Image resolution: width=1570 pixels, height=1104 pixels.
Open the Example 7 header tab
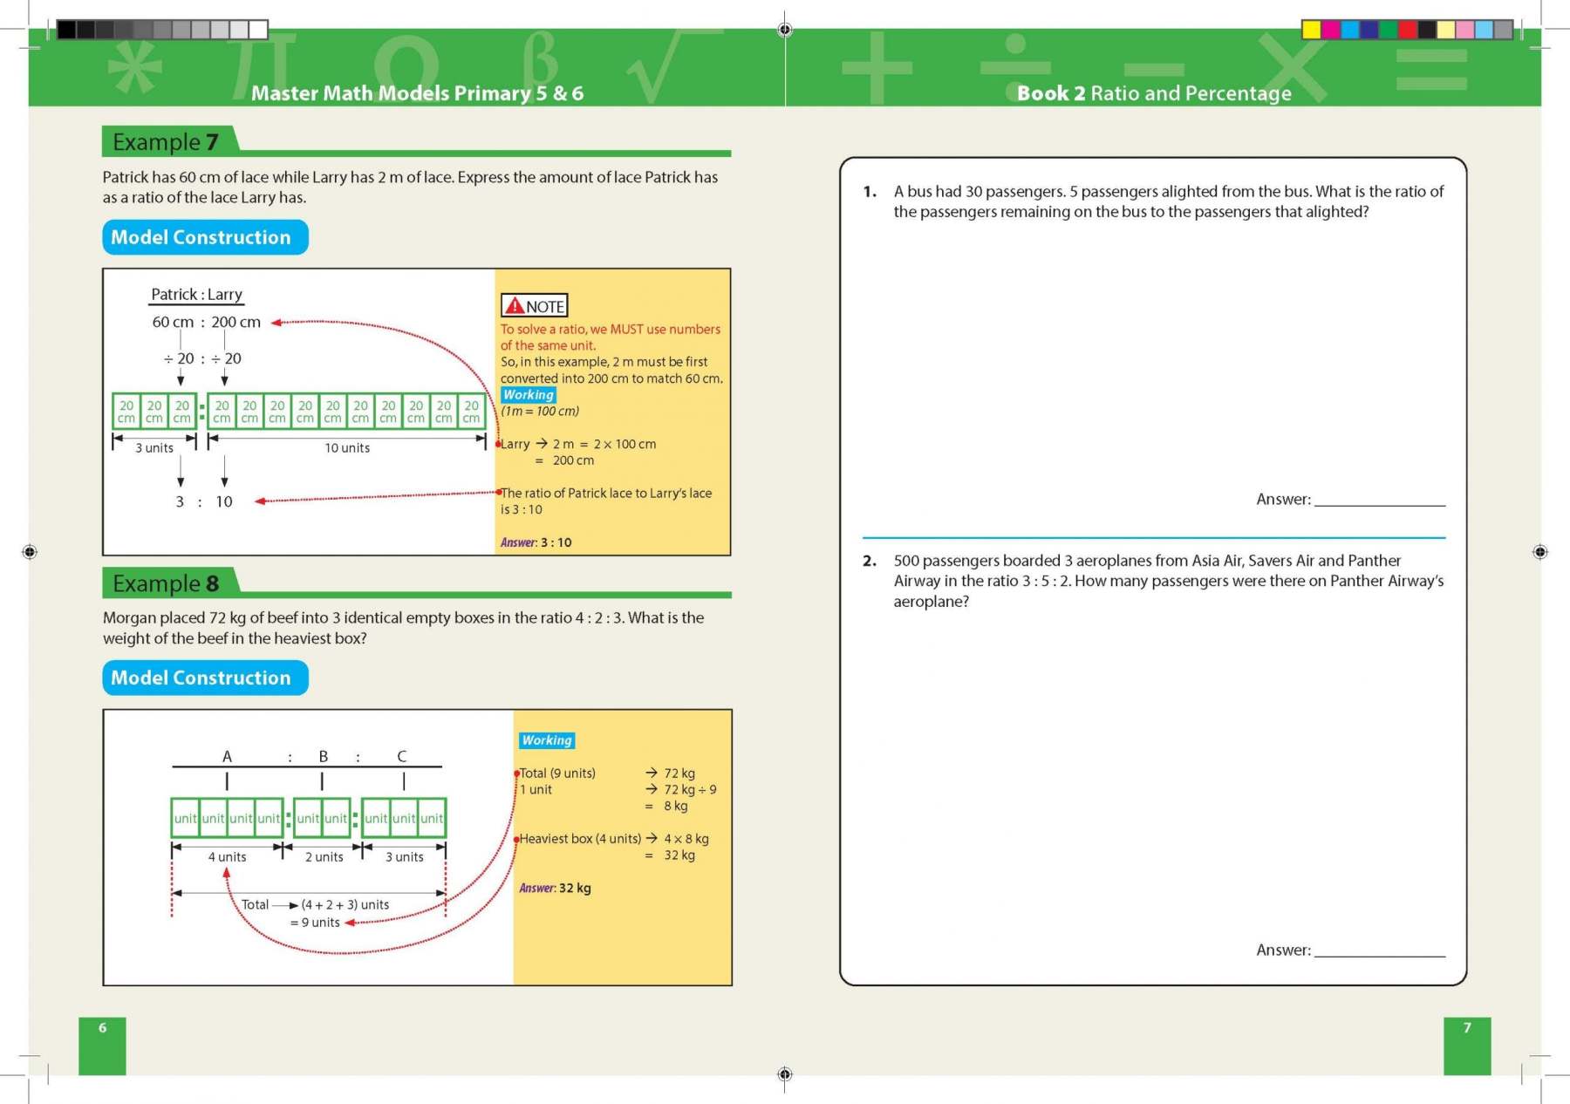[x=166, y=140]
